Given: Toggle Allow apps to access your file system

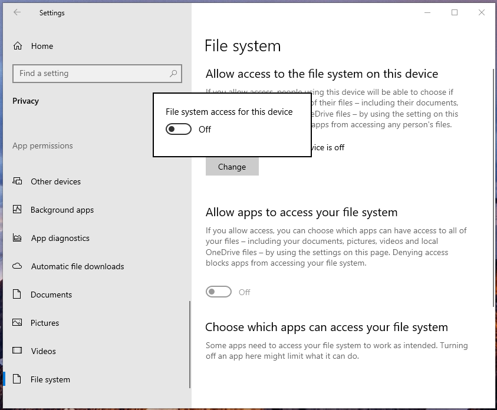Looking at the screenshot, I should (219, 292).
